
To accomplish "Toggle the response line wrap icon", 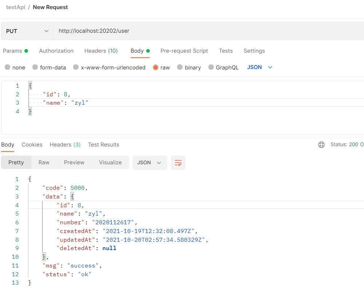I will (x=178, y=163).
